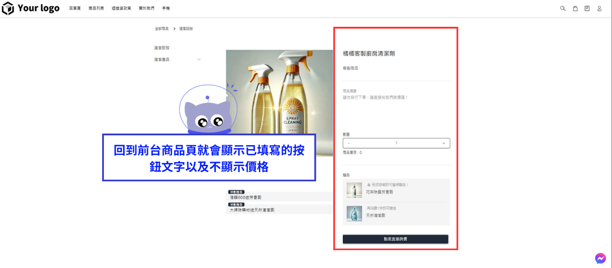View orders via the receipt icon
612x268 pixels.
587,8
